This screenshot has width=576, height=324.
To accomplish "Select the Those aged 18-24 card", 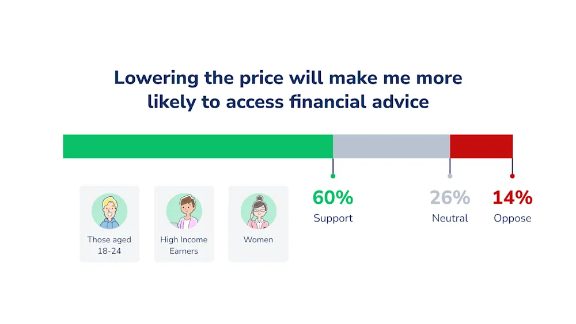I will pos(109,224).
